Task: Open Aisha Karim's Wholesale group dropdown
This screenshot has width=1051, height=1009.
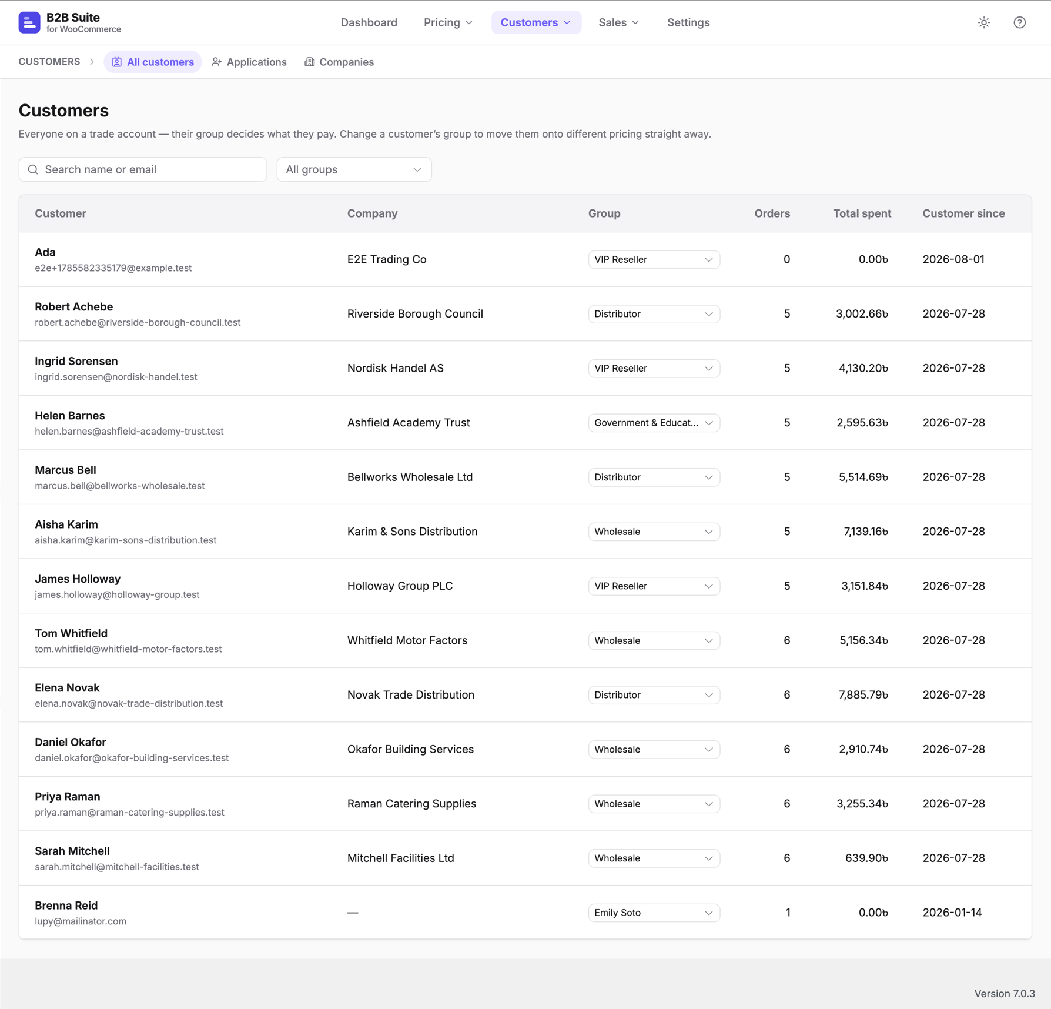Action: point(654,532)
